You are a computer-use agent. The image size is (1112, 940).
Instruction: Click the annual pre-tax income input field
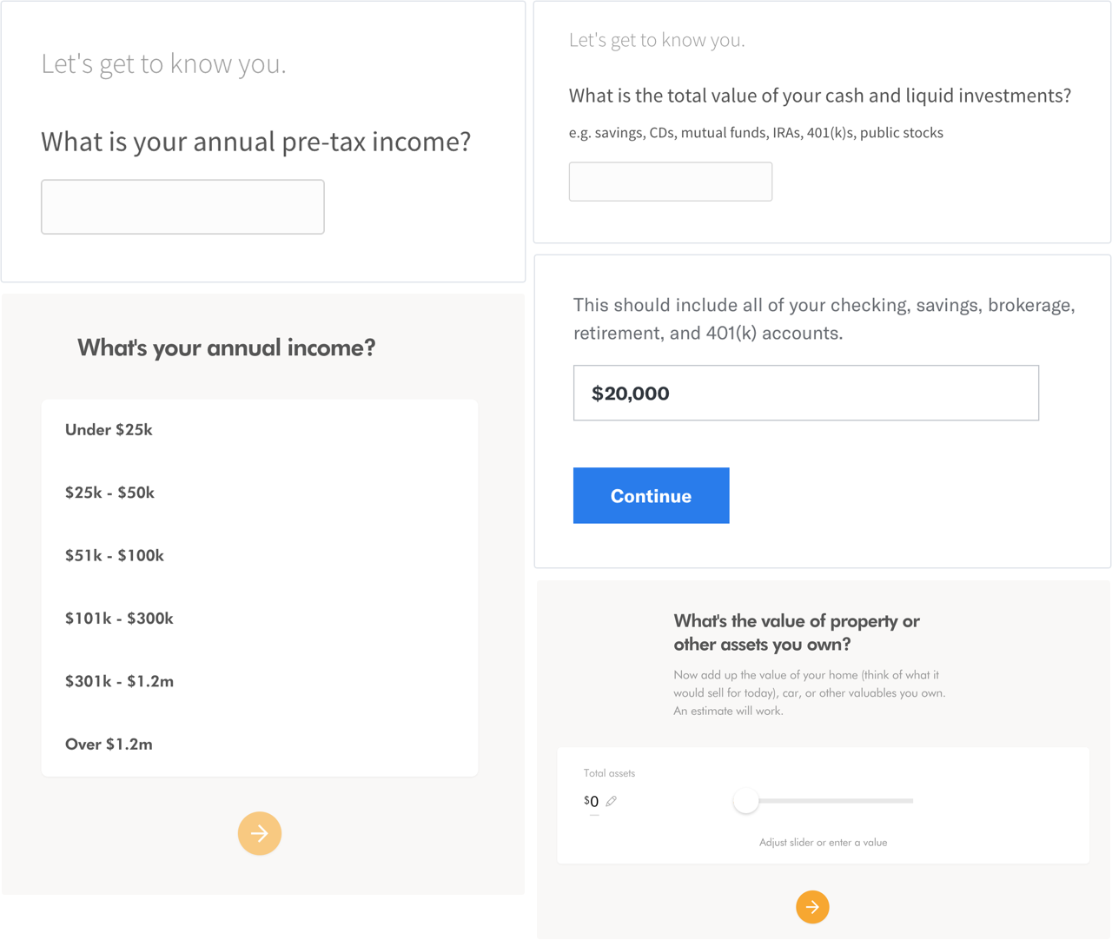point(182,207)
